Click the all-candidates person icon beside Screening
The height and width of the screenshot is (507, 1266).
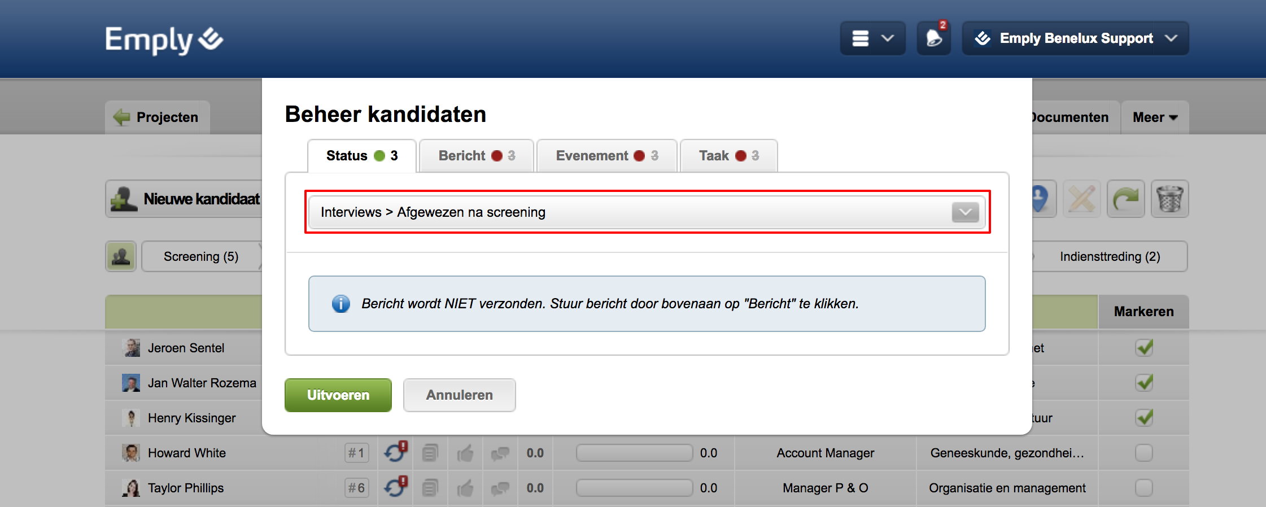click(x=121, y=257)
